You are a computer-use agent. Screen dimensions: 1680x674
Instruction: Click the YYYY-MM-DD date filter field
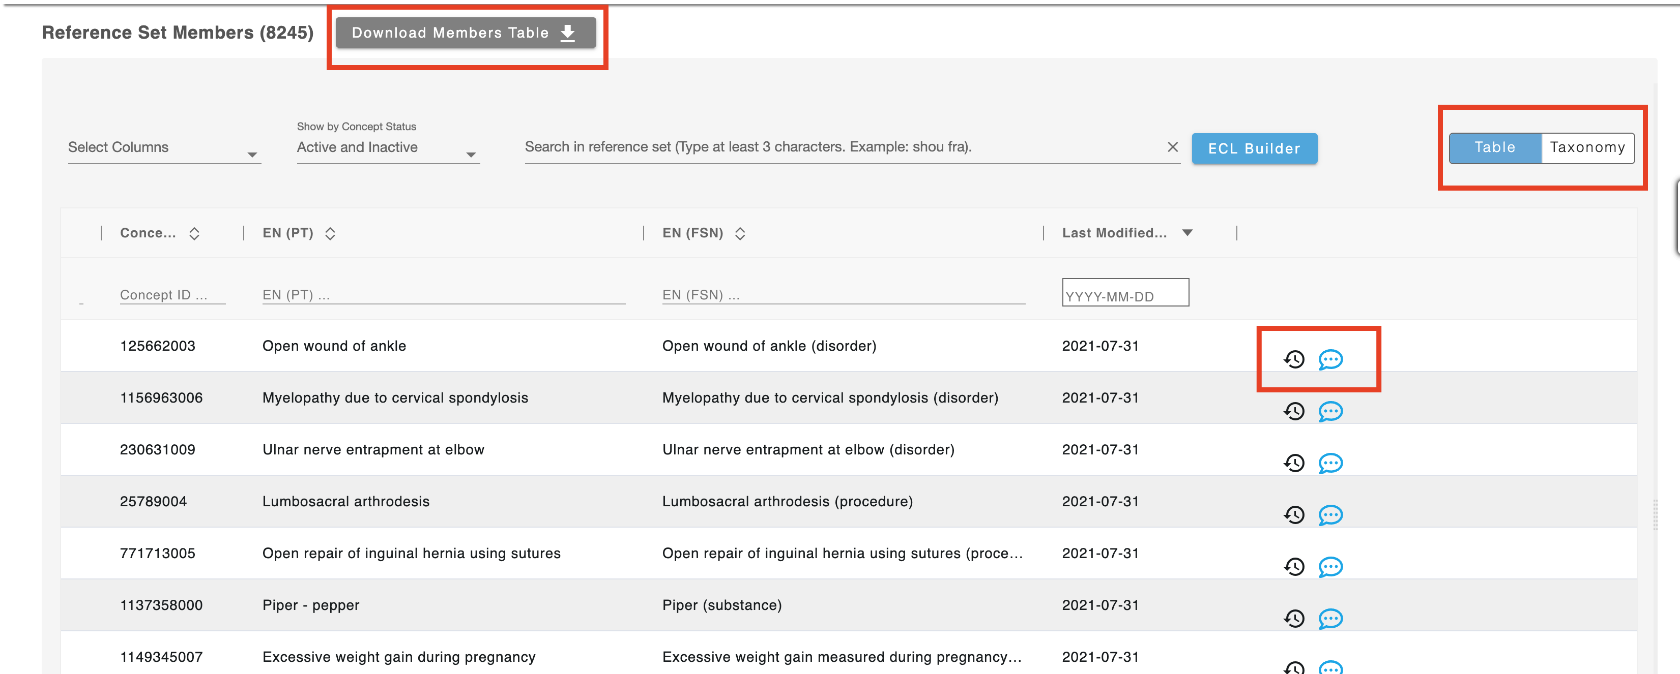(1125, 293)
